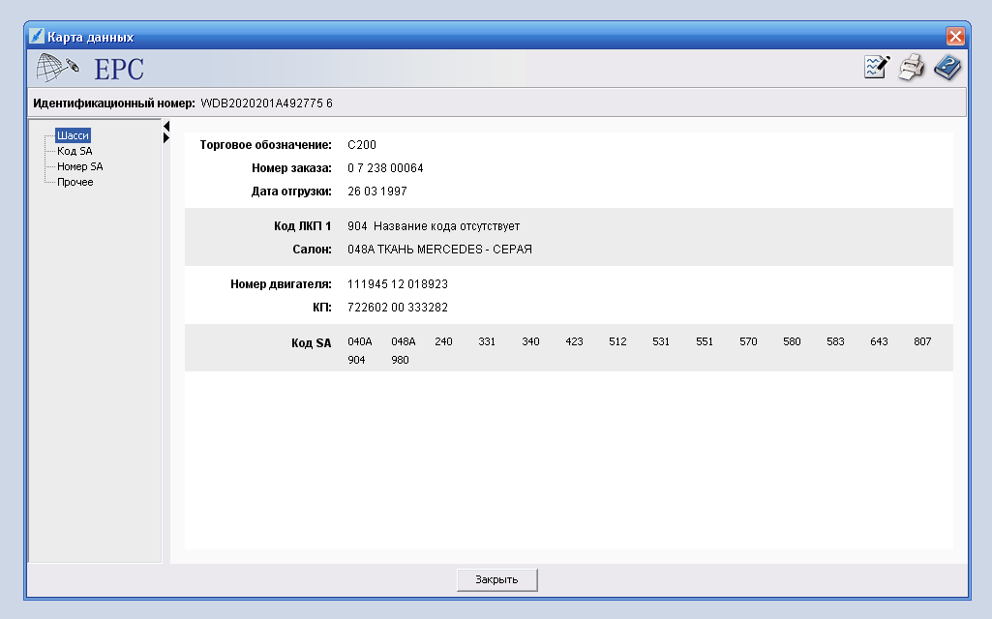992x619 pixels.
Task: Click the EPC globe logo icon
Action: click(x=57, y=68)
